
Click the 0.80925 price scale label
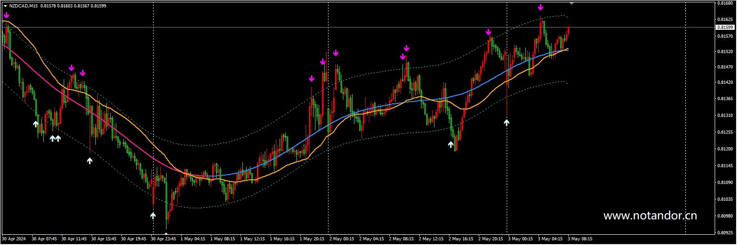tap(725, 232)
